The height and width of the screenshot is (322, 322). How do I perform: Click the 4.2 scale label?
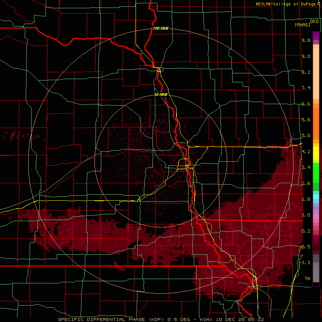(306, 152)
